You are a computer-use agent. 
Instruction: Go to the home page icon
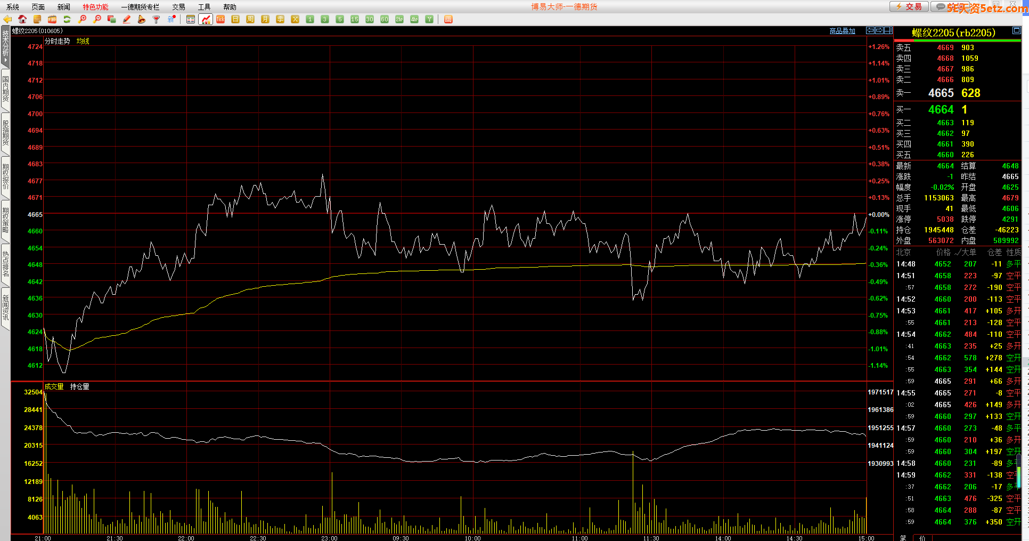22,19
